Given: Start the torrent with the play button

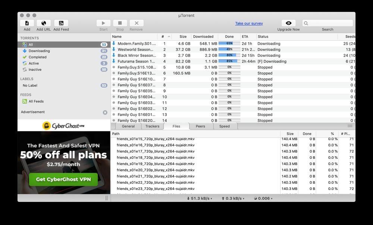Looking at the screenshot, I should pos(103,23).
